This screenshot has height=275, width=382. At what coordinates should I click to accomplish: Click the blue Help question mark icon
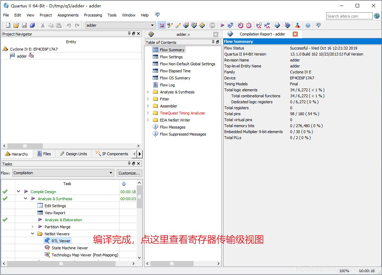tap(308, 25)
